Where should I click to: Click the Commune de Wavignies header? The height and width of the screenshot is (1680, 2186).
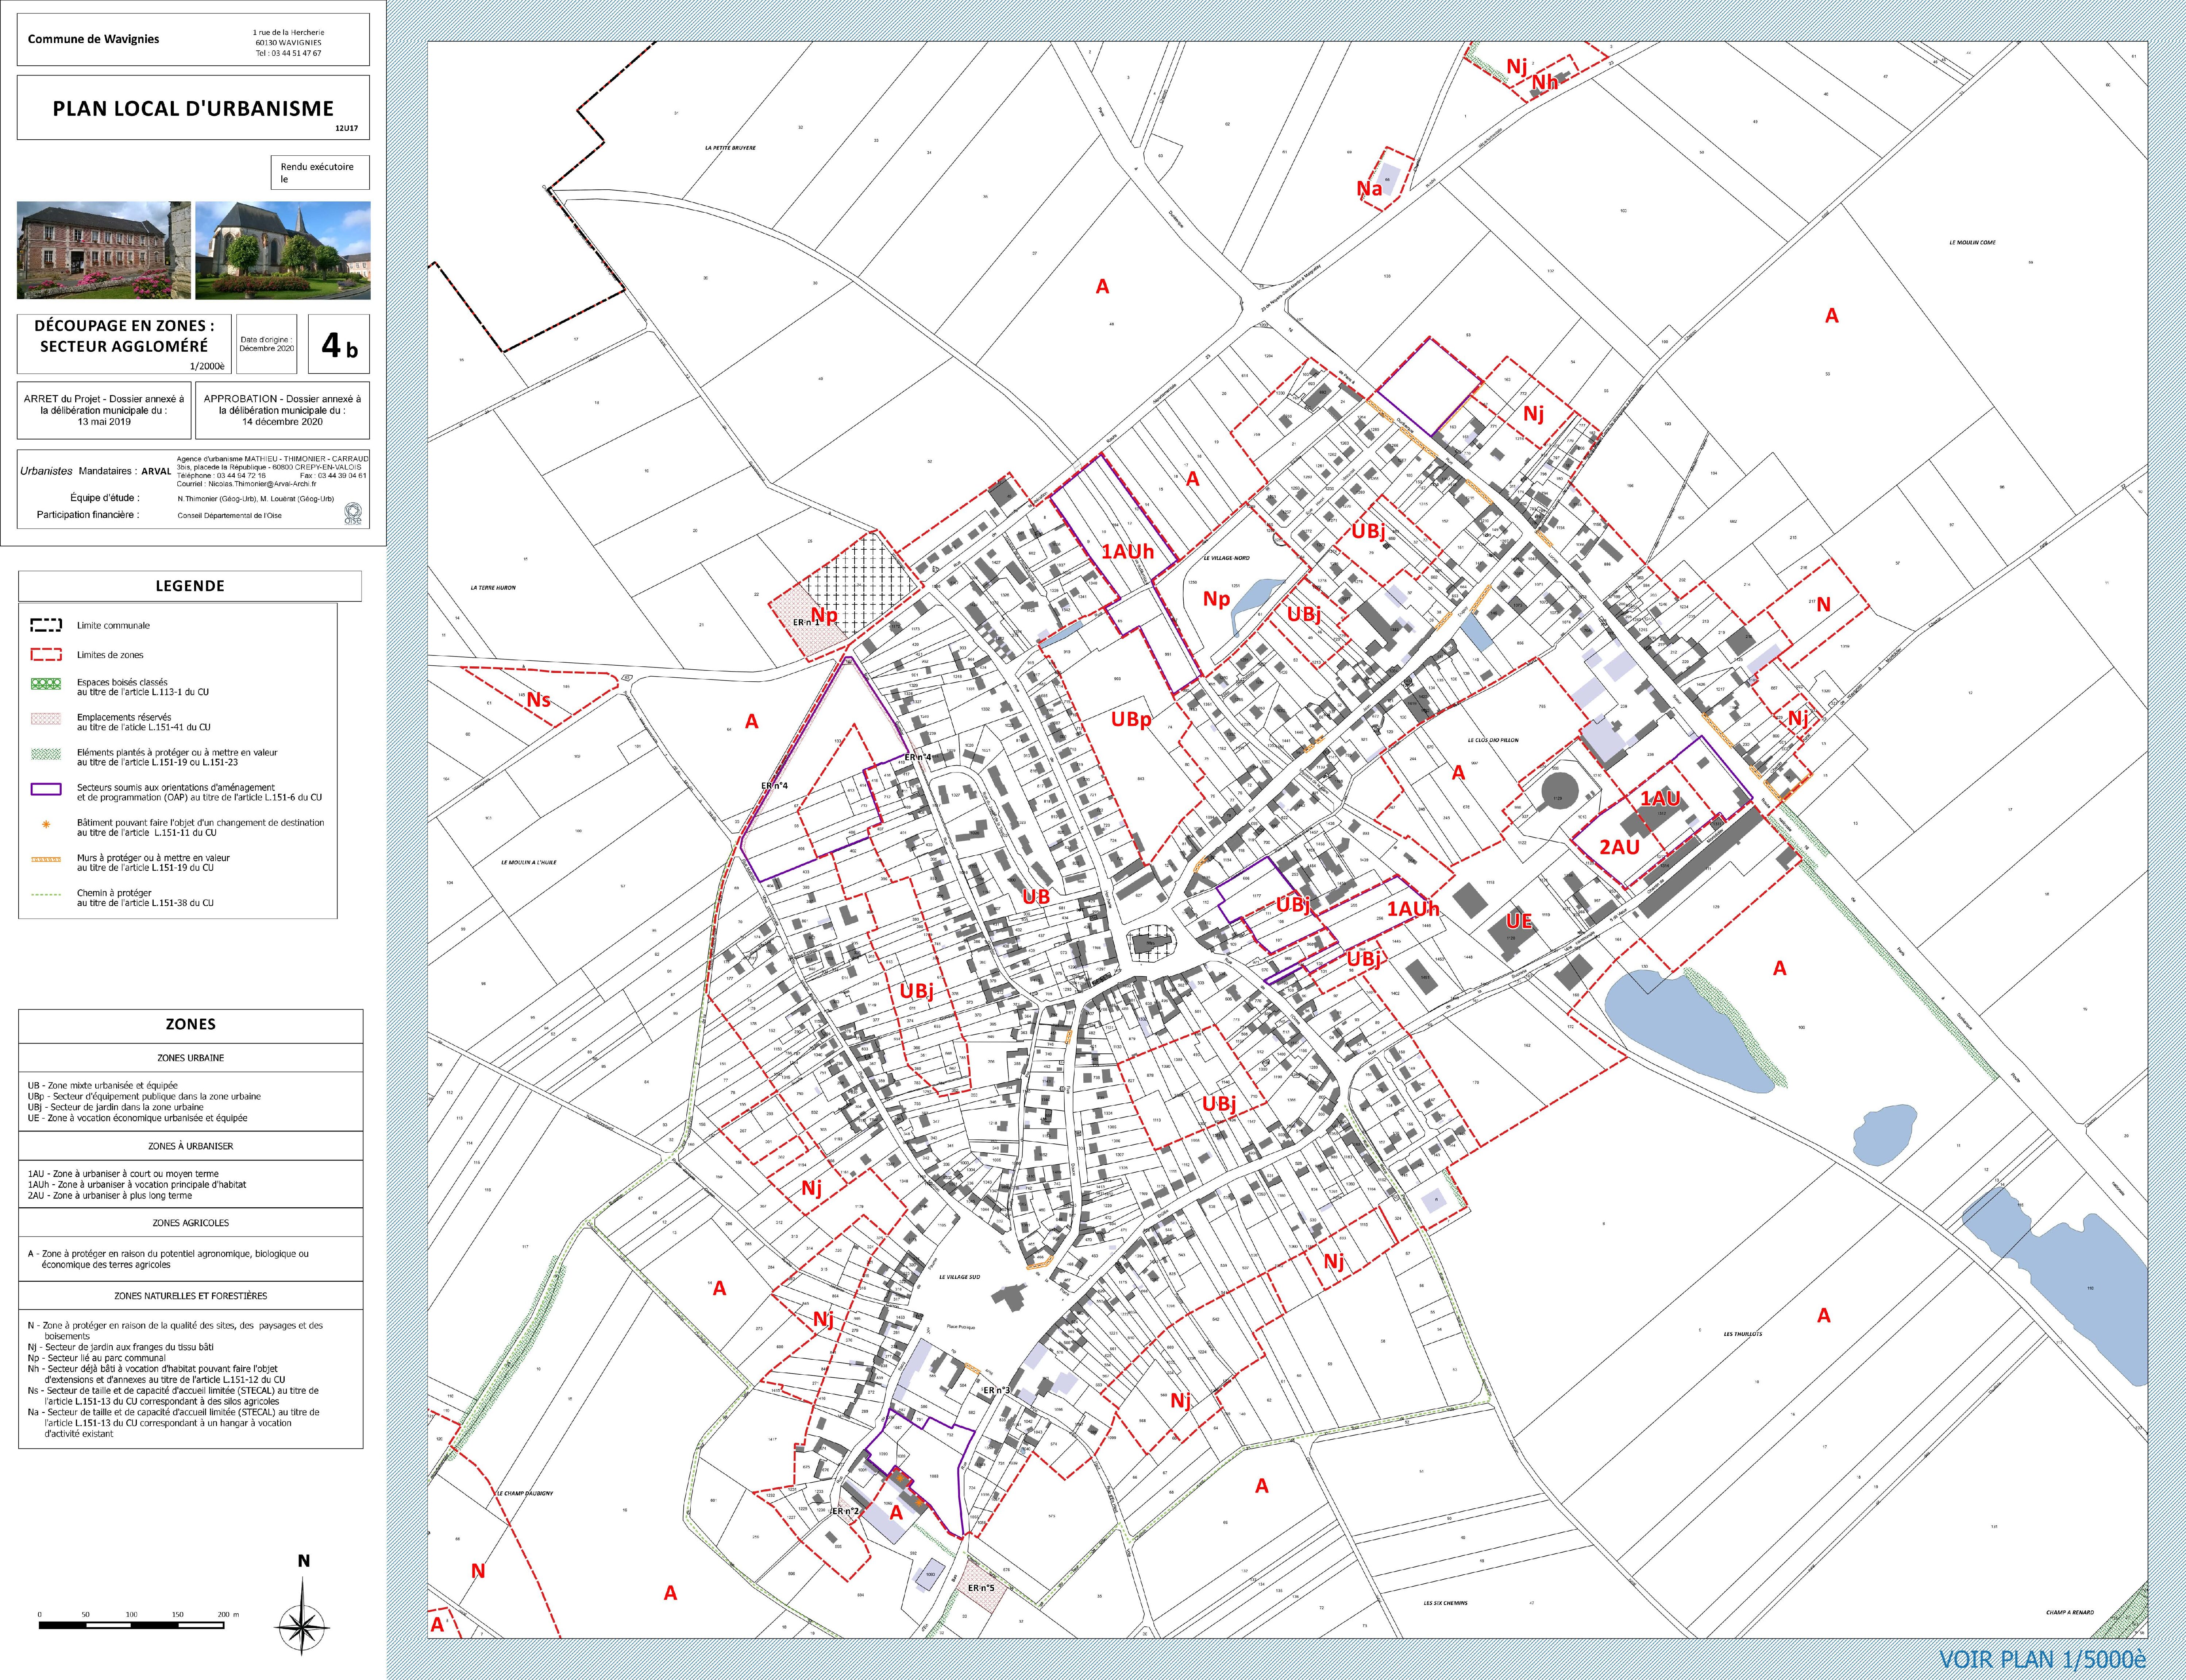coord(93,39)
